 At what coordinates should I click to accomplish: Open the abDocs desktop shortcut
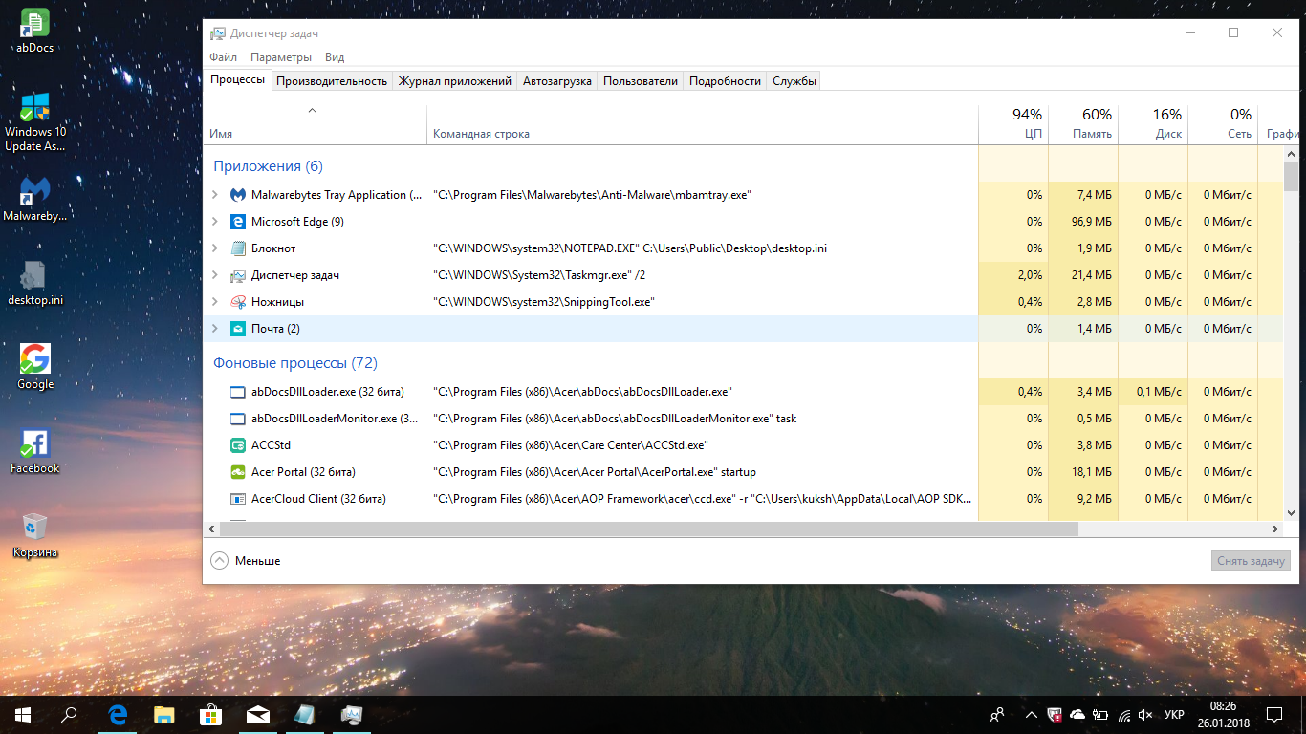click(x=35, y=30)
